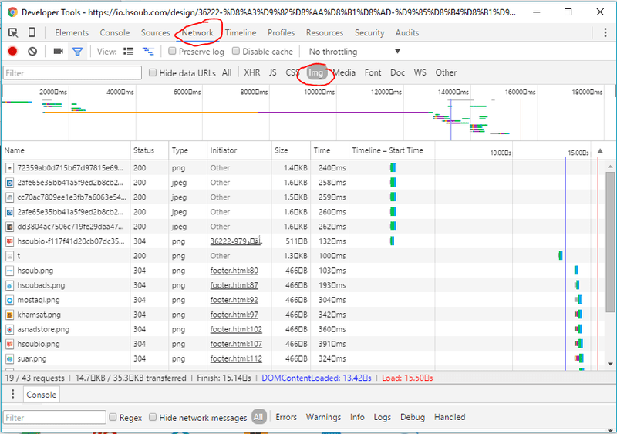Open the No throttling dropdown
Image resolution: width=617 pixels, height=434 pixels.
[354, 52]
